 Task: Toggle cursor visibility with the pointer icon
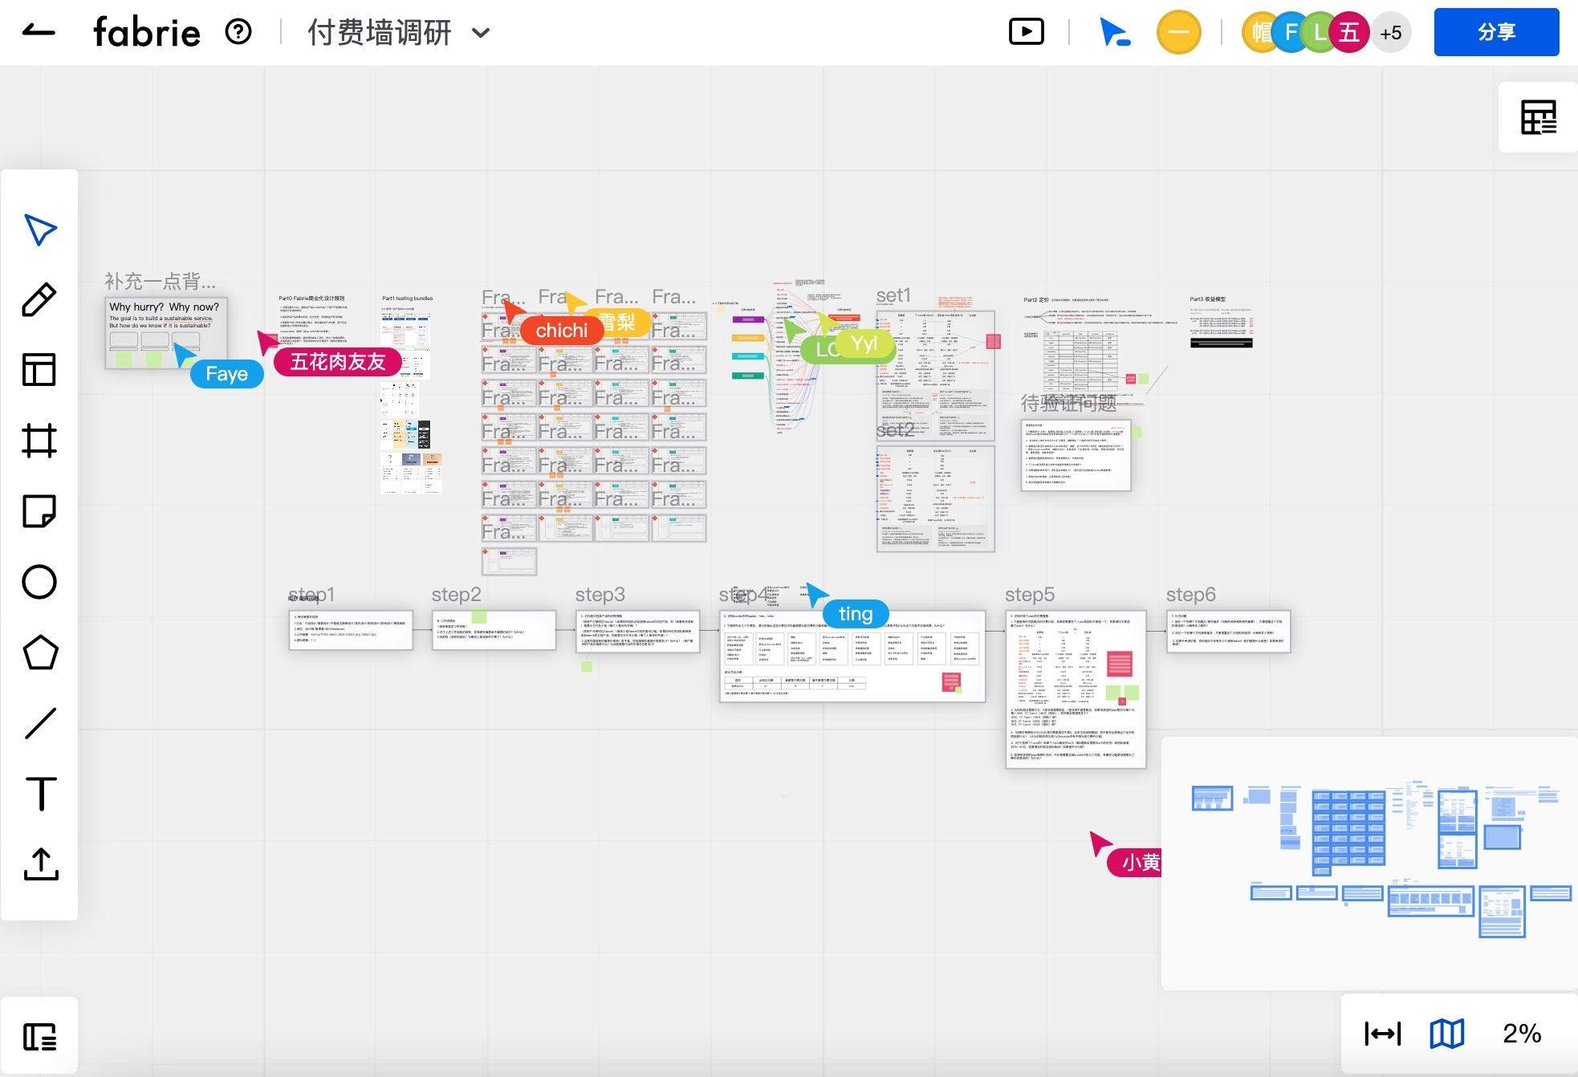pyautogui.click(x=1115, y=32)
